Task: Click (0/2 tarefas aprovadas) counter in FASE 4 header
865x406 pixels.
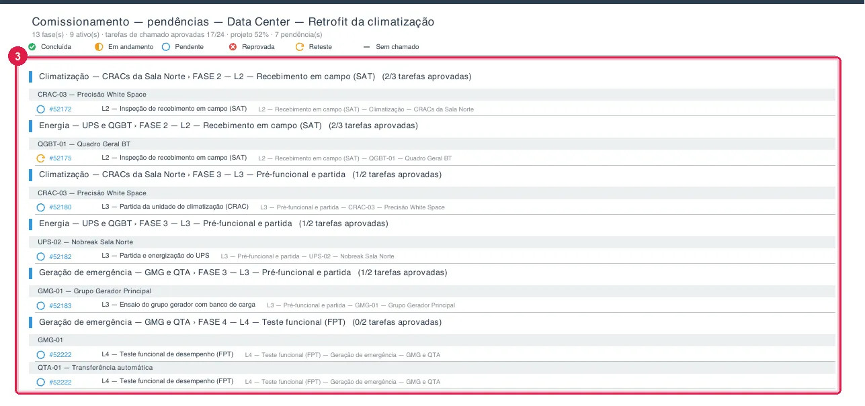Action: (397, 322)
